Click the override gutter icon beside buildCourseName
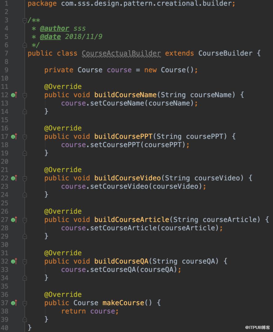This screenshot has height=332, width=273. coord(14,95)
